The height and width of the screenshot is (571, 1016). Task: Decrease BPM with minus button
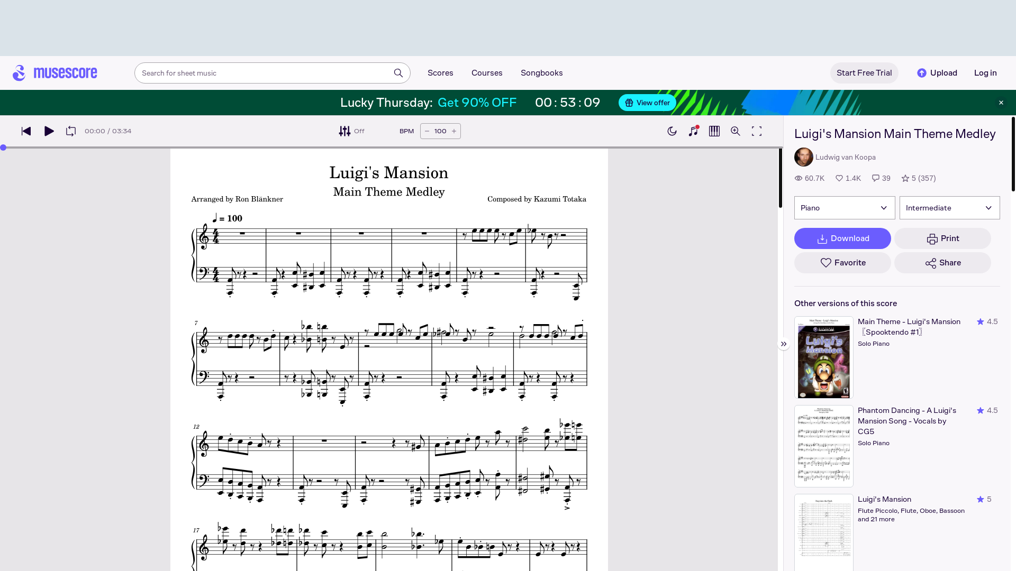pos(427,131)
